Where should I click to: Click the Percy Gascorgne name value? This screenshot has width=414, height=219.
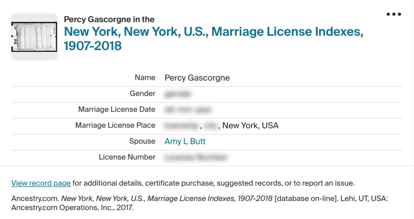click(x=197, y=78)
